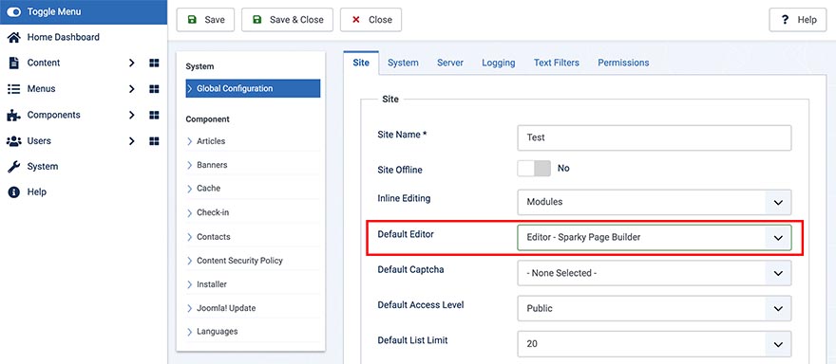
Task: Toggle the Site Offline switch
Action: (x=534, y=168)
